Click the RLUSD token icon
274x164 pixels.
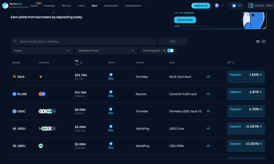click(x=15, y=94)
